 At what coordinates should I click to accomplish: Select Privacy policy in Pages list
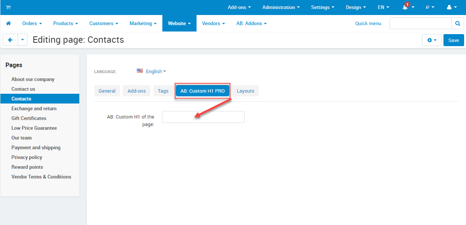(27, 157)
